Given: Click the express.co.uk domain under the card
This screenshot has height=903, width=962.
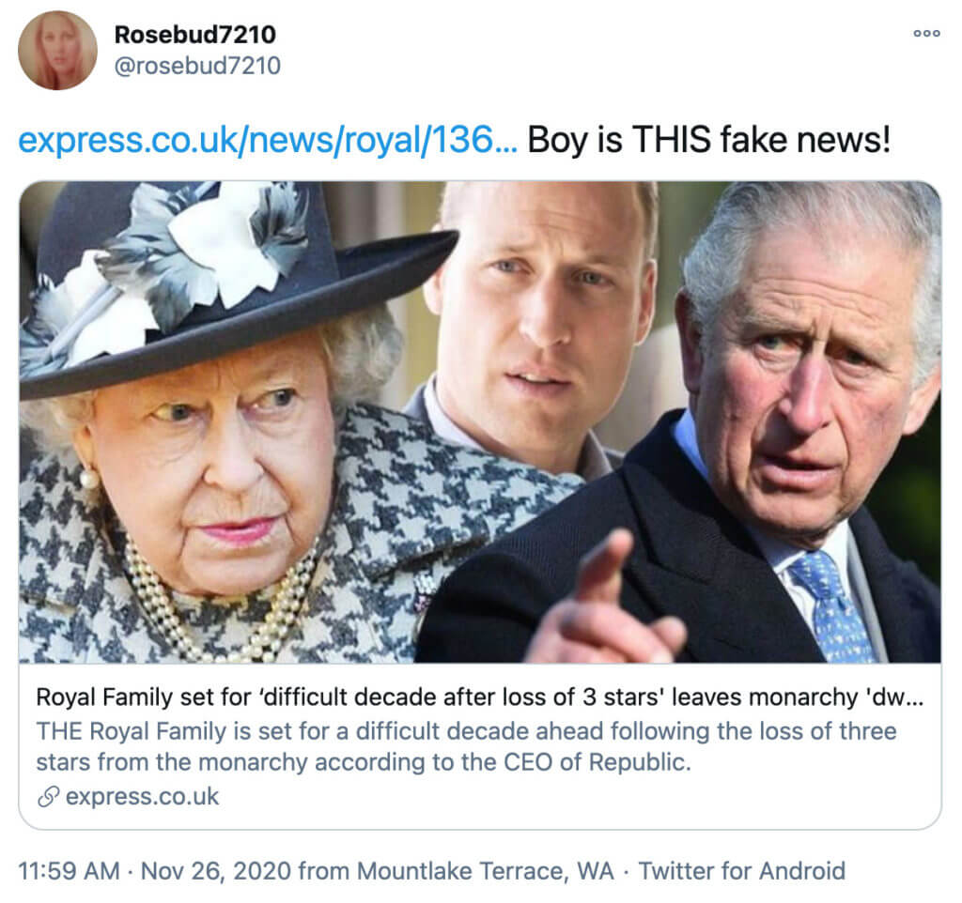Looking at the screenshot, I should click(x=142, y=797).
